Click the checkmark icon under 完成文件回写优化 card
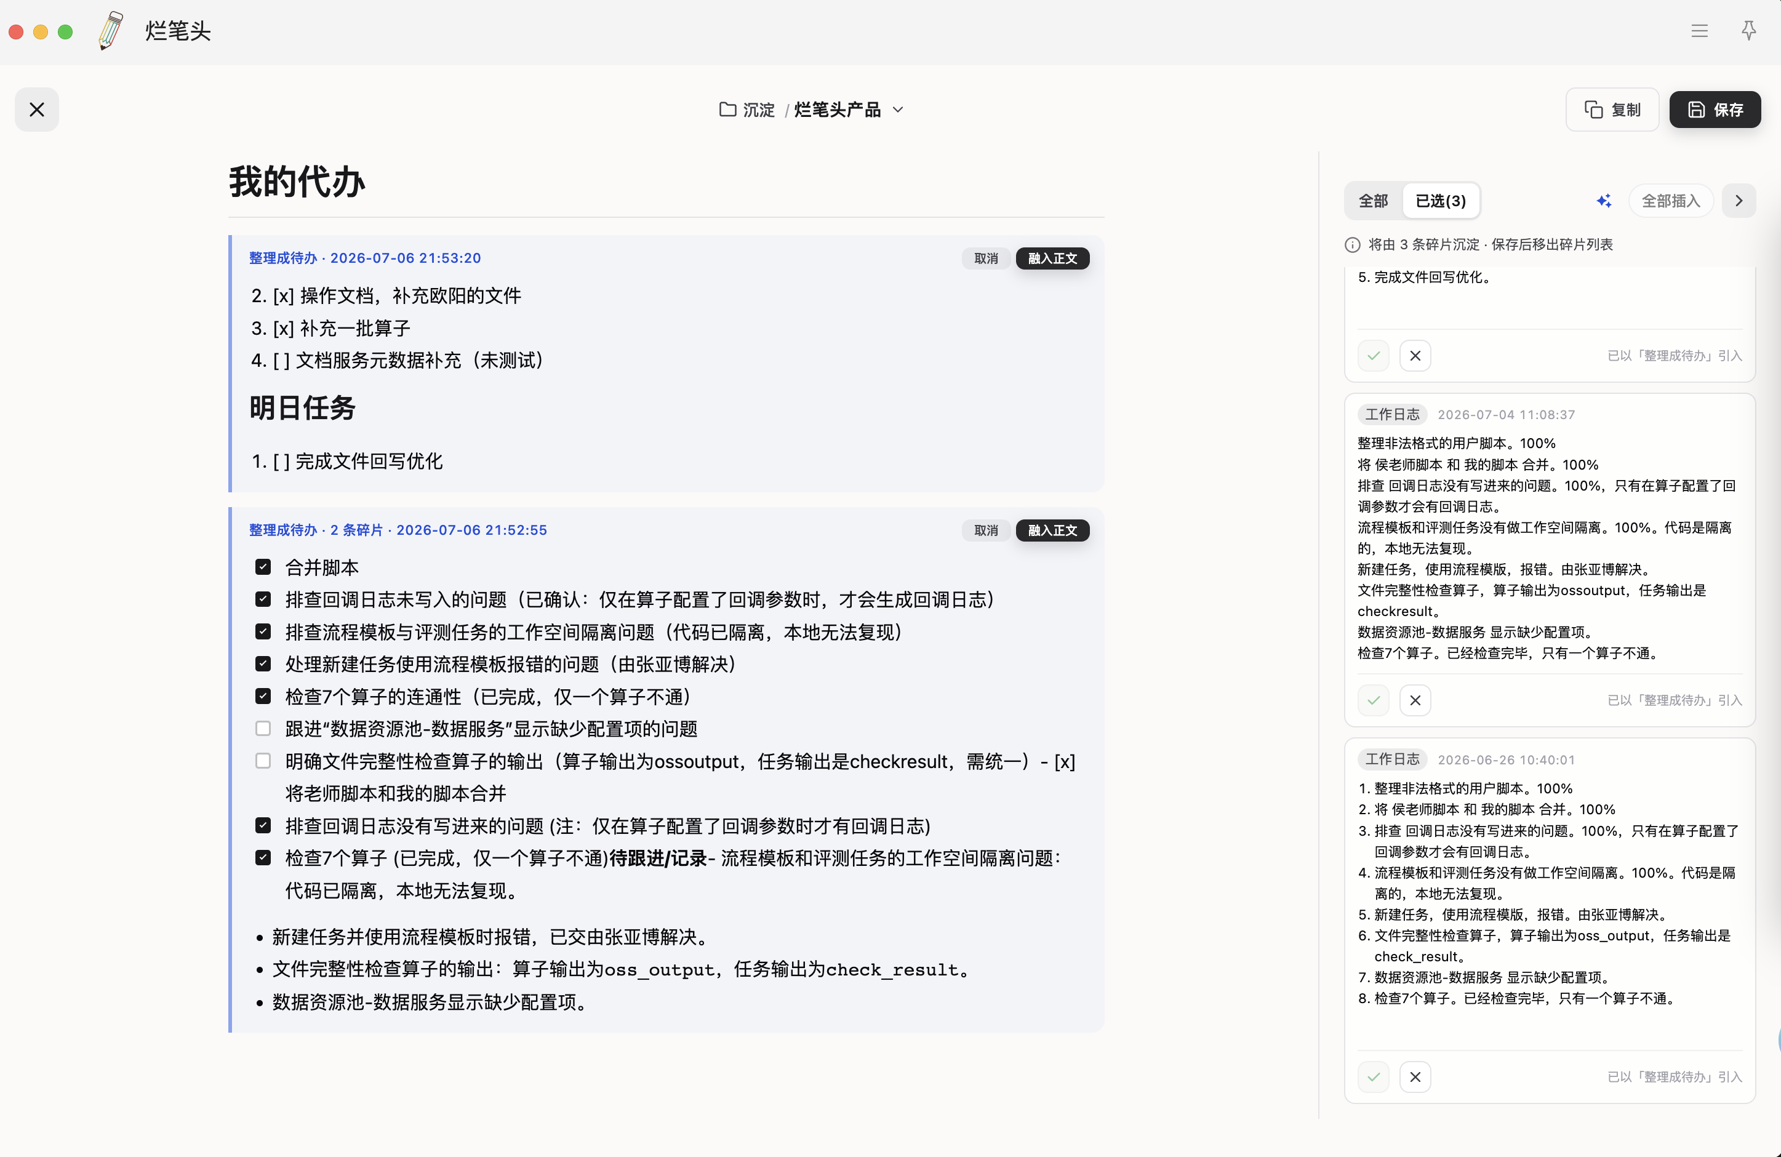The width and height of the screenshot is (1781, 1157). click(1373, 356)
